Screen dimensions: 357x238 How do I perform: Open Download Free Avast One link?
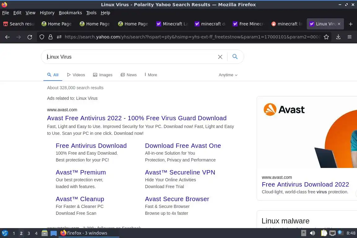point(183,146)
